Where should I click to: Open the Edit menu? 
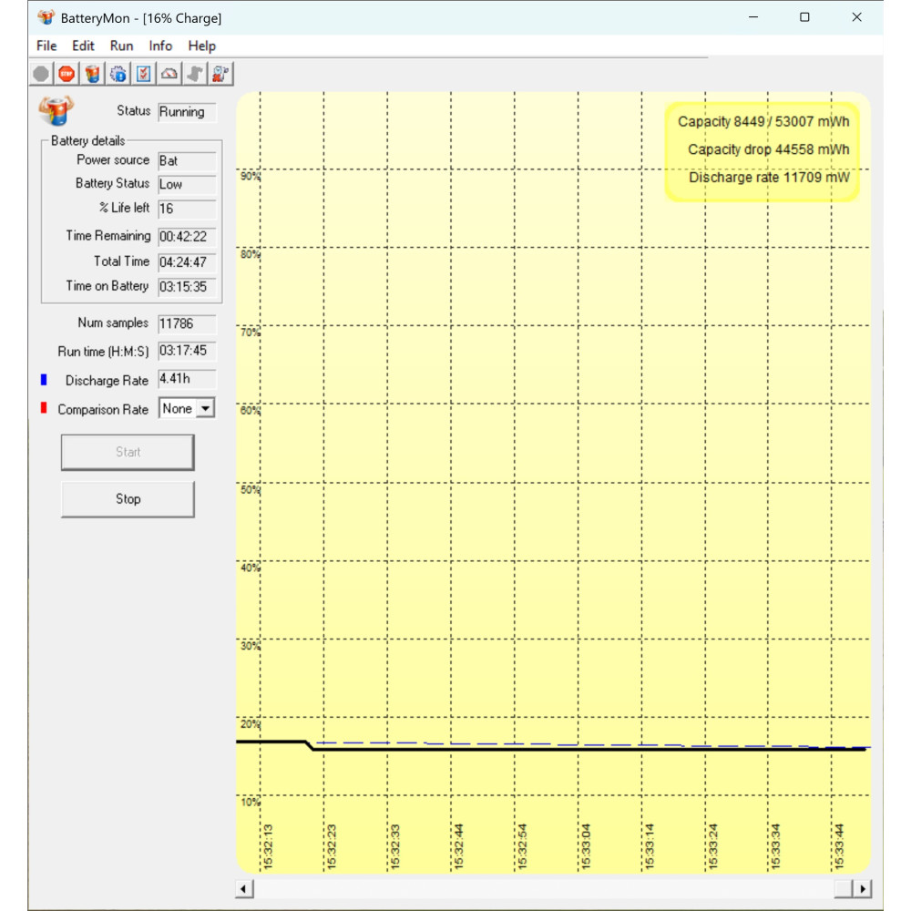(83, 46)
